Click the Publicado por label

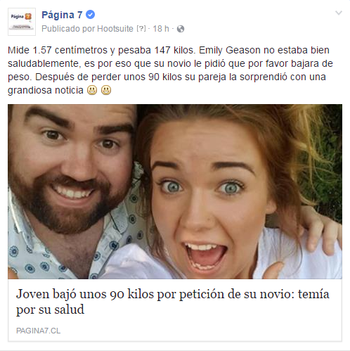(x=69, y=29)
